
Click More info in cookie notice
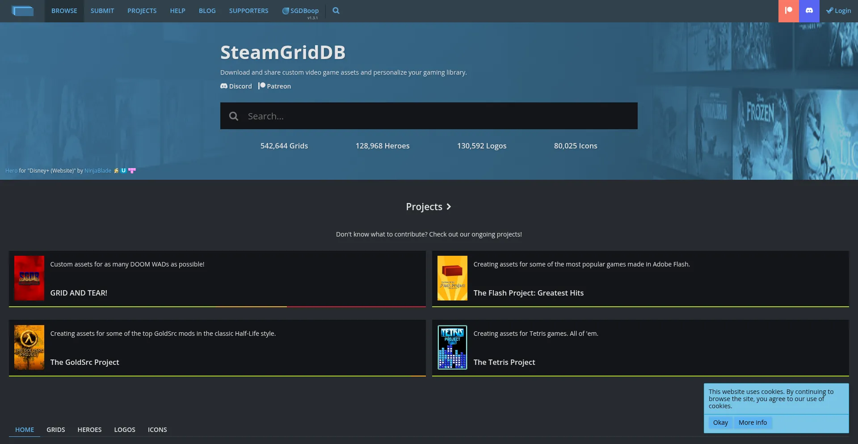coord(753,423)
